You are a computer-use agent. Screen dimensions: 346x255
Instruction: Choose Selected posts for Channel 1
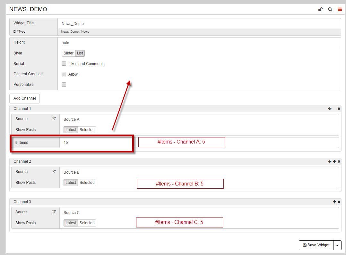point(87,130)
